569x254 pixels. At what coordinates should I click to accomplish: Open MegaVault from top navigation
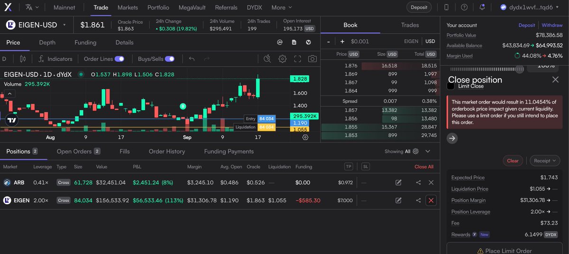click(192, 8)
